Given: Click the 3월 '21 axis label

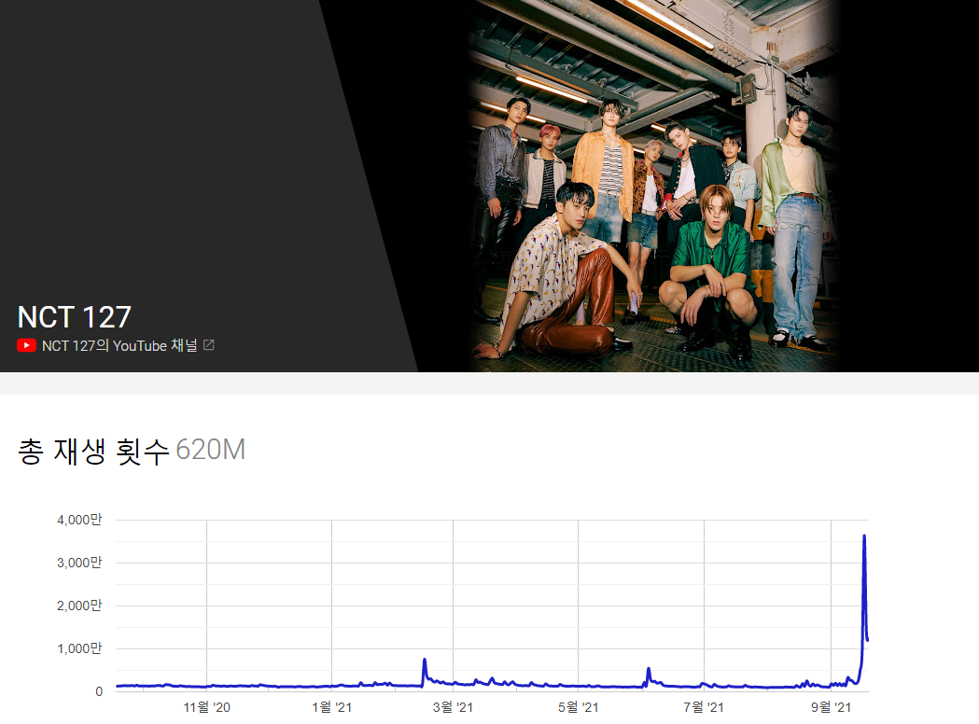Looking at the screenshot, I should 453,708.
